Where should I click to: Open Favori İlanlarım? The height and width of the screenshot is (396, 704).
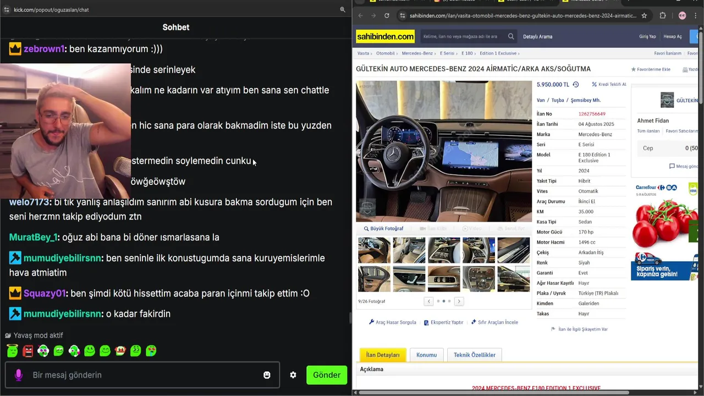tap(668, 53)
